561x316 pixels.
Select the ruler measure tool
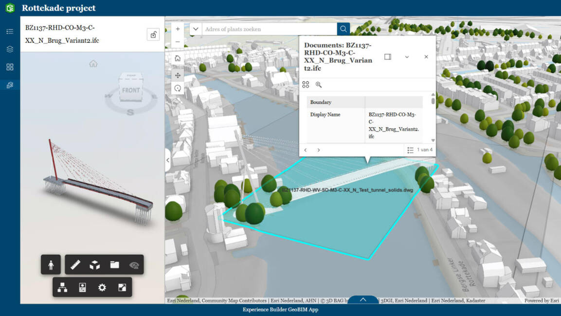(x=75, y=265)
